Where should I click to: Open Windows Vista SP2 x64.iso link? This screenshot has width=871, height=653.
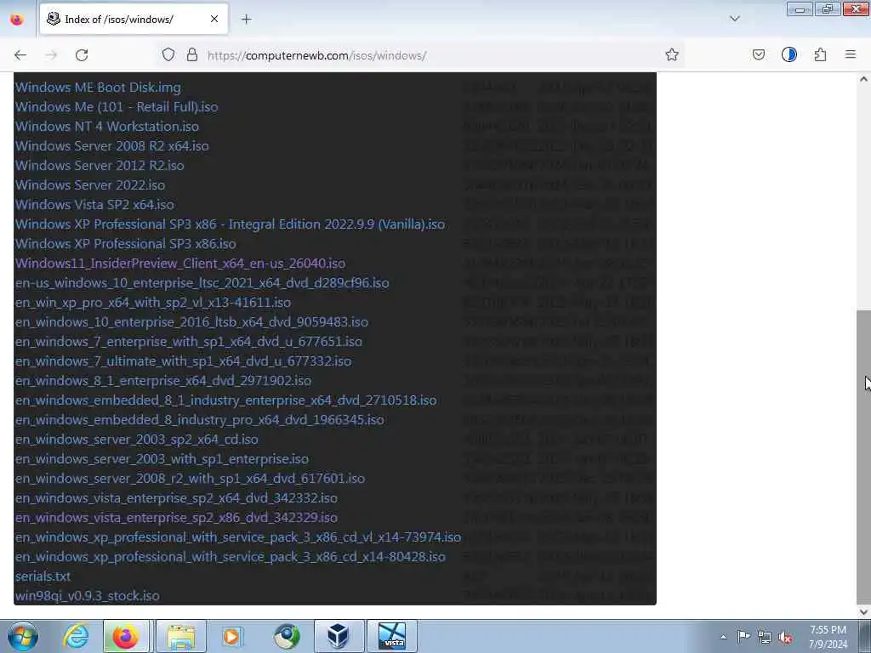click(x=94, y=204)
